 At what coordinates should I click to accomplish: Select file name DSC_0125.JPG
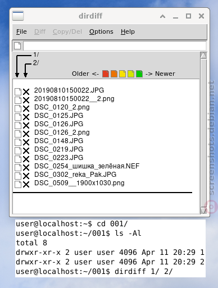(58, 116)
